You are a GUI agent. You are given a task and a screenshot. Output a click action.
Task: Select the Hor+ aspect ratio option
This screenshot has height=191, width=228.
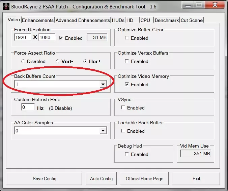pos(85,61)
